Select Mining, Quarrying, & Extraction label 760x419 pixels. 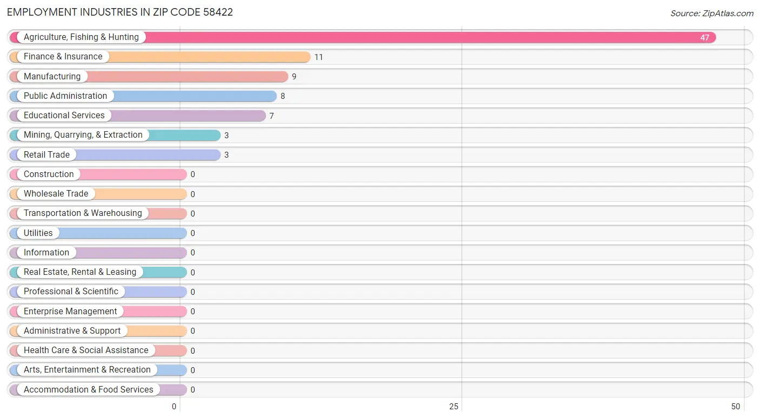click(x=83, y=135)
